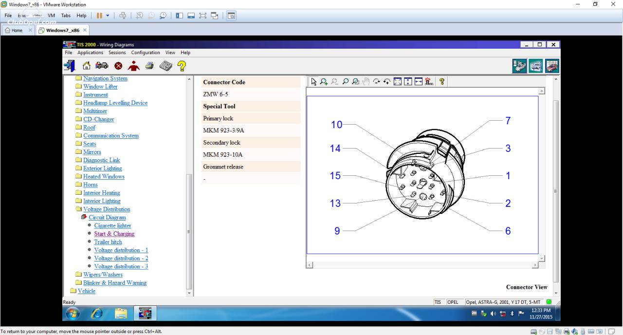Open the VMware VM menu
Image resolution: width=623 pixels, height=335 pixels.
(x=51, y=16)
